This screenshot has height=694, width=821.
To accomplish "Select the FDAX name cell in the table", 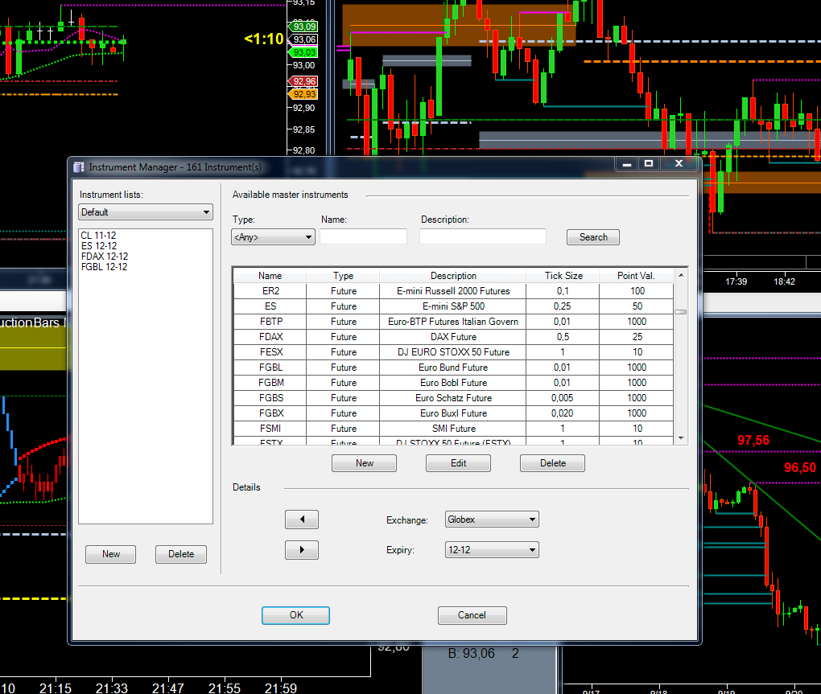I will [x=270, y=337].
